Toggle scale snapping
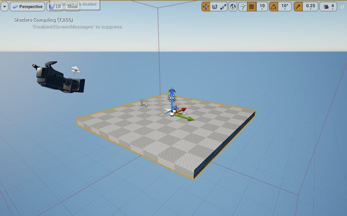Viewport: 347px width, 216px height. click(x=298, y=7)
